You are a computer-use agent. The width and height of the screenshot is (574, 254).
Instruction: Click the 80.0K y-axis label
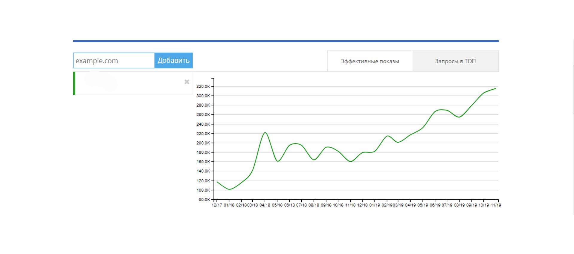tap(204, 200)
